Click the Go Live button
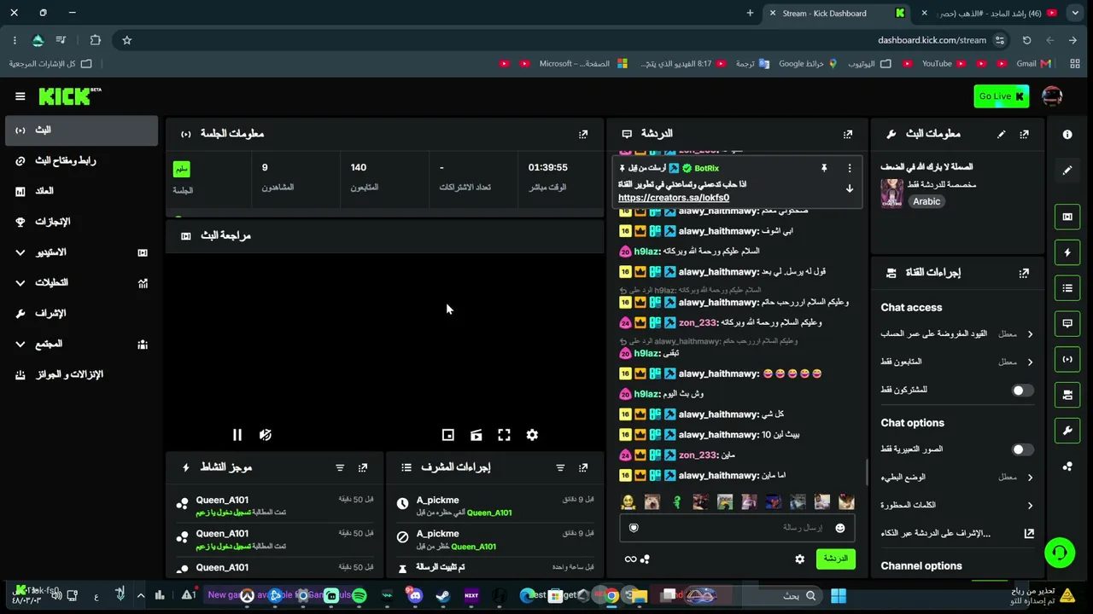This screenshot has height=614, width=1093. click(1001, 96)
